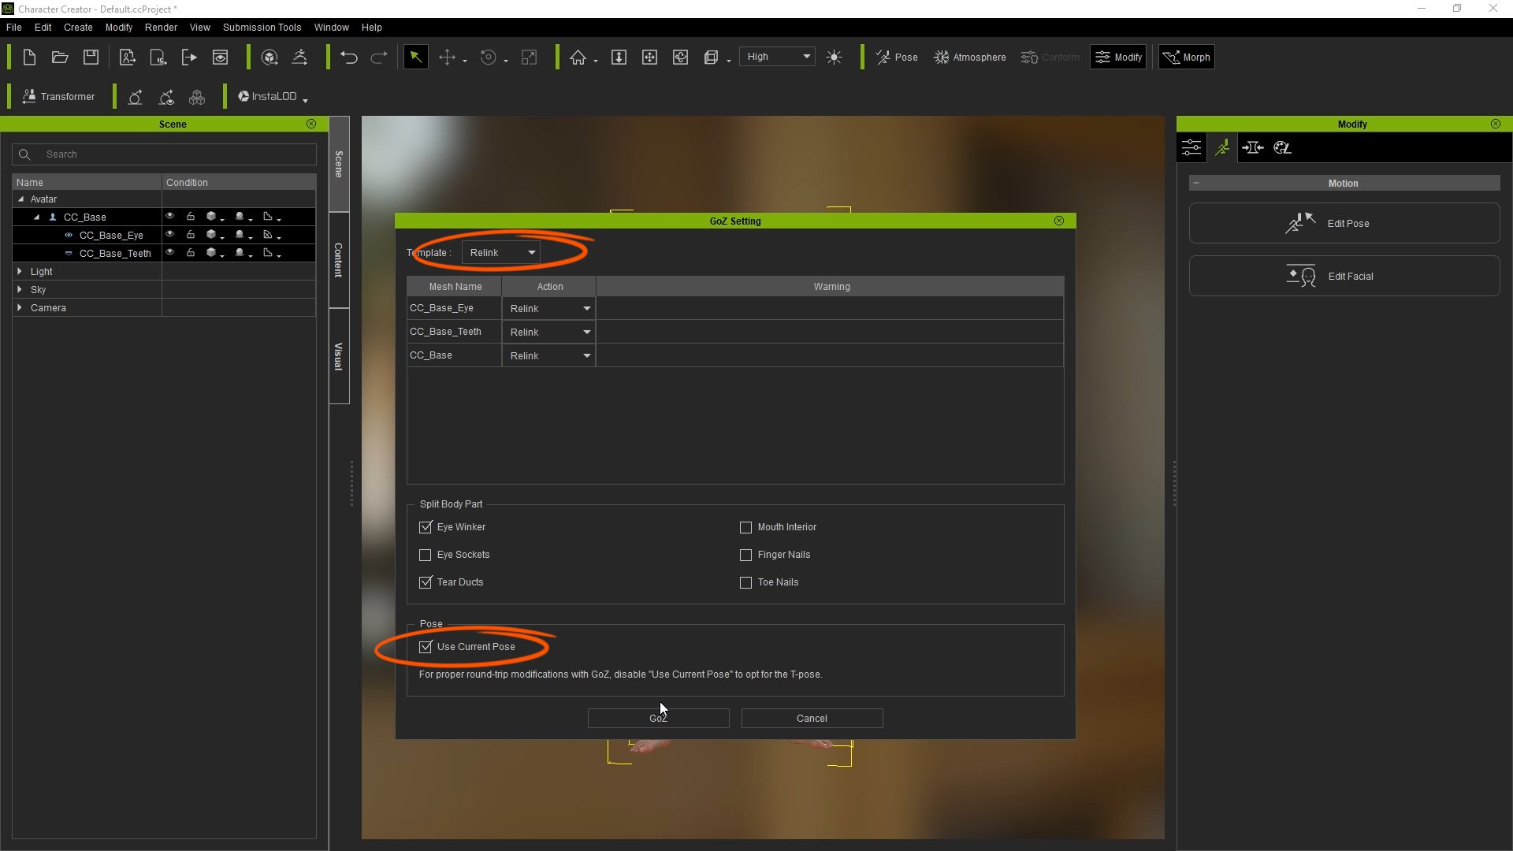
Task: Open the parameters sliders tab in Modify panel
Action: tap(1191, 147)
